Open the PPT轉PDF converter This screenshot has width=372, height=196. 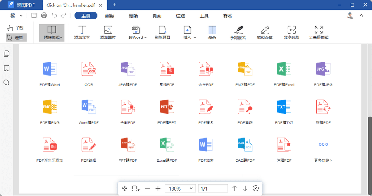point(128,150)
